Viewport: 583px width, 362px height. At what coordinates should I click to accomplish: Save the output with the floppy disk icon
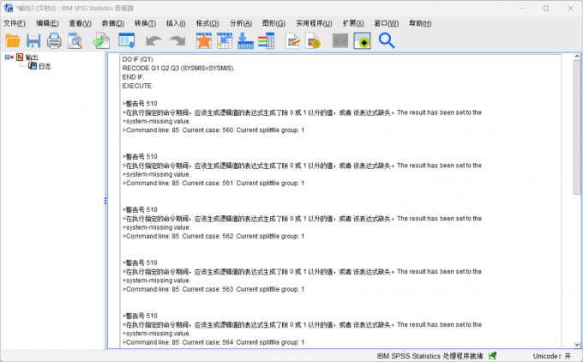point(33,40)
